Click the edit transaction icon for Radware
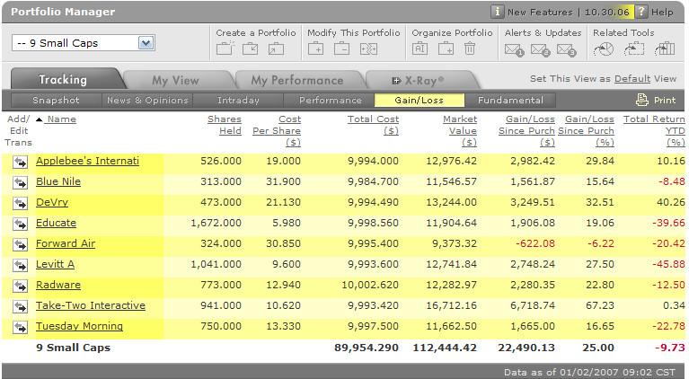 point(20,286)
